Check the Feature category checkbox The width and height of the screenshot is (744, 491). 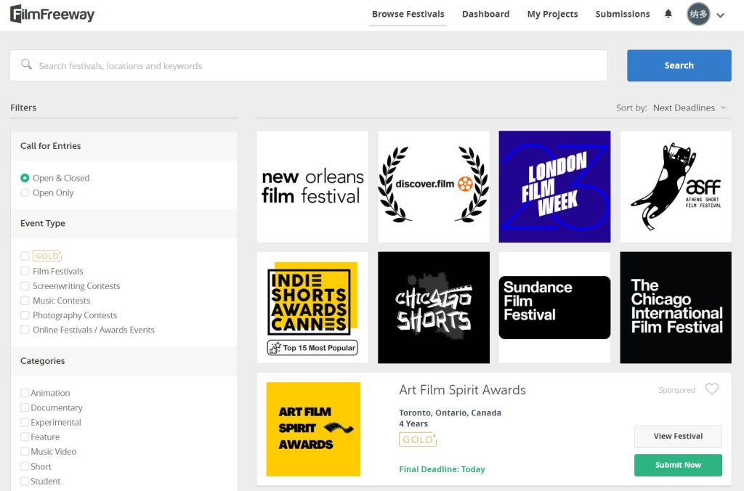pos(25,437)
